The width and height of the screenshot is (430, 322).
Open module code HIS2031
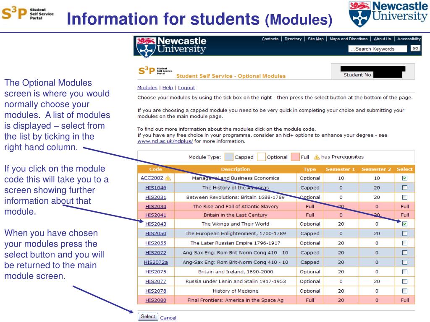(x=156, y=197)
